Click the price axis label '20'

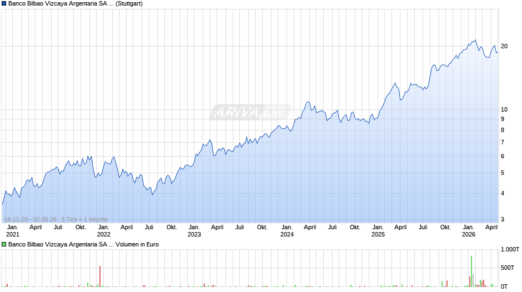(504, 46)
